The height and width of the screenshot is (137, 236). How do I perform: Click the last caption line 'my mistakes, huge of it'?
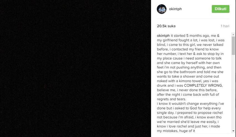[x=176, y=131]
